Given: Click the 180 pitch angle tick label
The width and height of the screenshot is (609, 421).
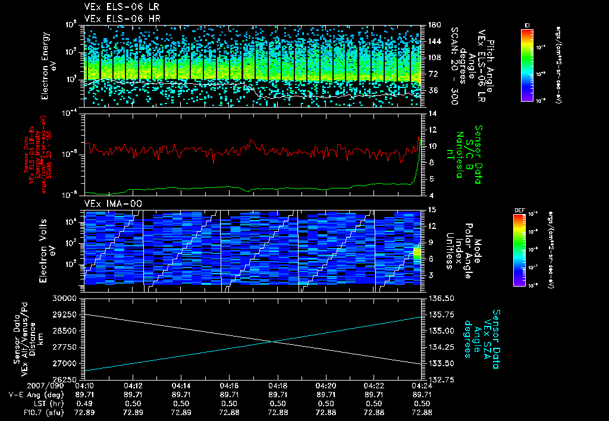Looking at the screenshot, I should [434, 25].
